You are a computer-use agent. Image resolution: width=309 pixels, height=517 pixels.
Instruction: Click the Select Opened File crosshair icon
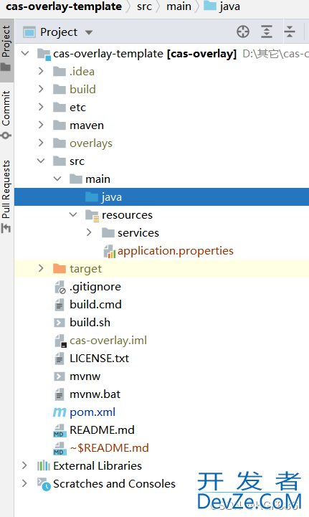pos(243,32)
